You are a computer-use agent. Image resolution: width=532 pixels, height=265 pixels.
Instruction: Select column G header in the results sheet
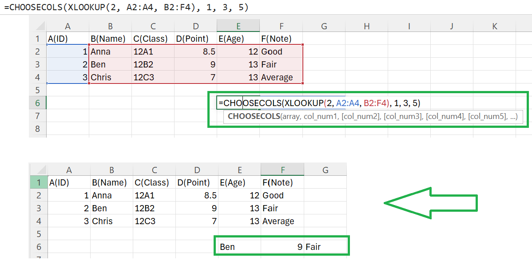[325, 170]
